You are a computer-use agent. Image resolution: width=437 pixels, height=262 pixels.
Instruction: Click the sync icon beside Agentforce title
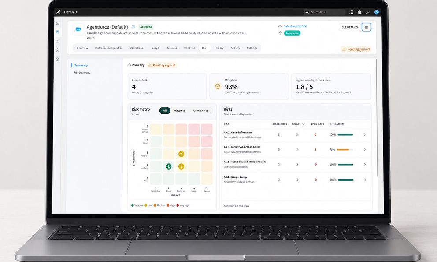(x=133, y=27)
